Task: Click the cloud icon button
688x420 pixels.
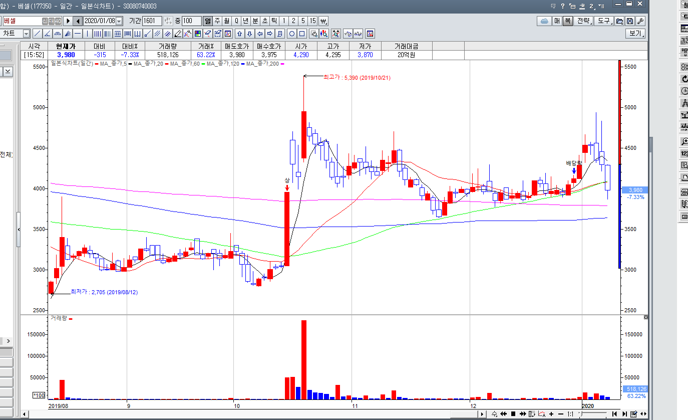Action: click(x=544, y=21)
